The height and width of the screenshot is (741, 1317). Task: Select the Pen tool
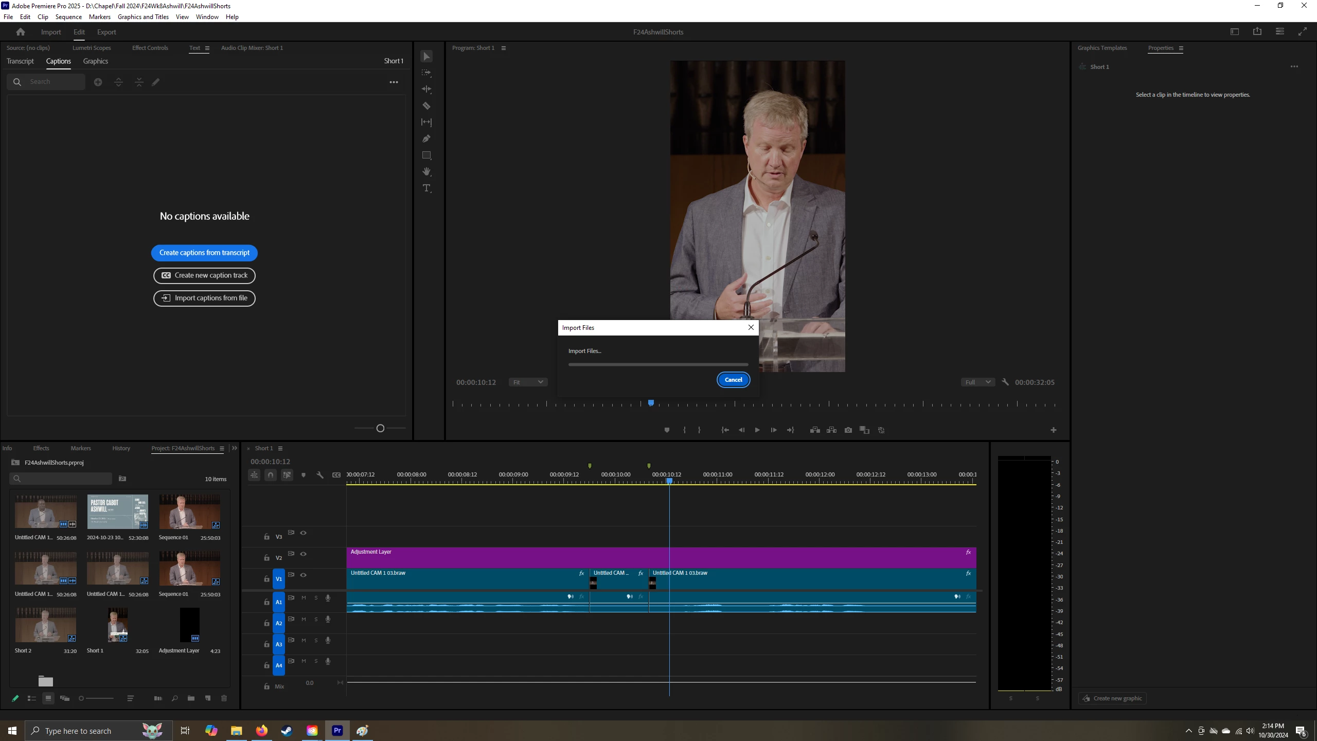[426, 139]
